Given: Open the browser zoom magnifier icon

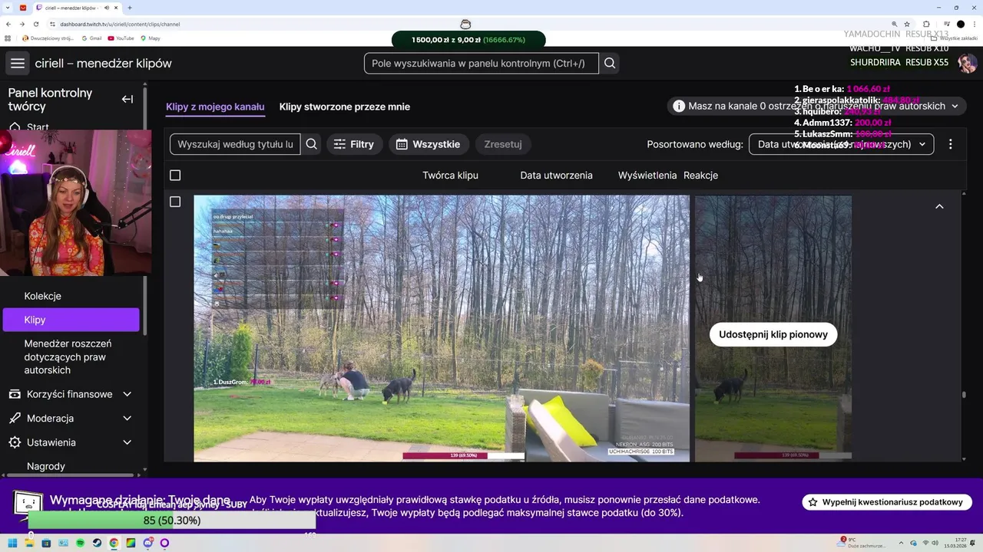Looking at the screenshot, I should (x=895, y=25).
